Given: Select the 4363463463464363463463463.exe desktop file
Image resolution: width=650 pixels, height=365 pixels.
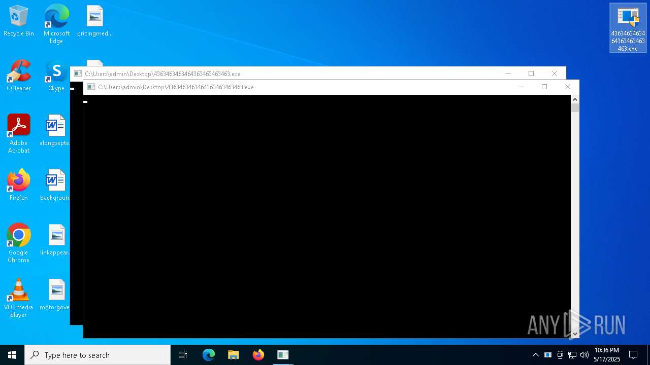Looking at the screenshot, I should coord(628,28).
